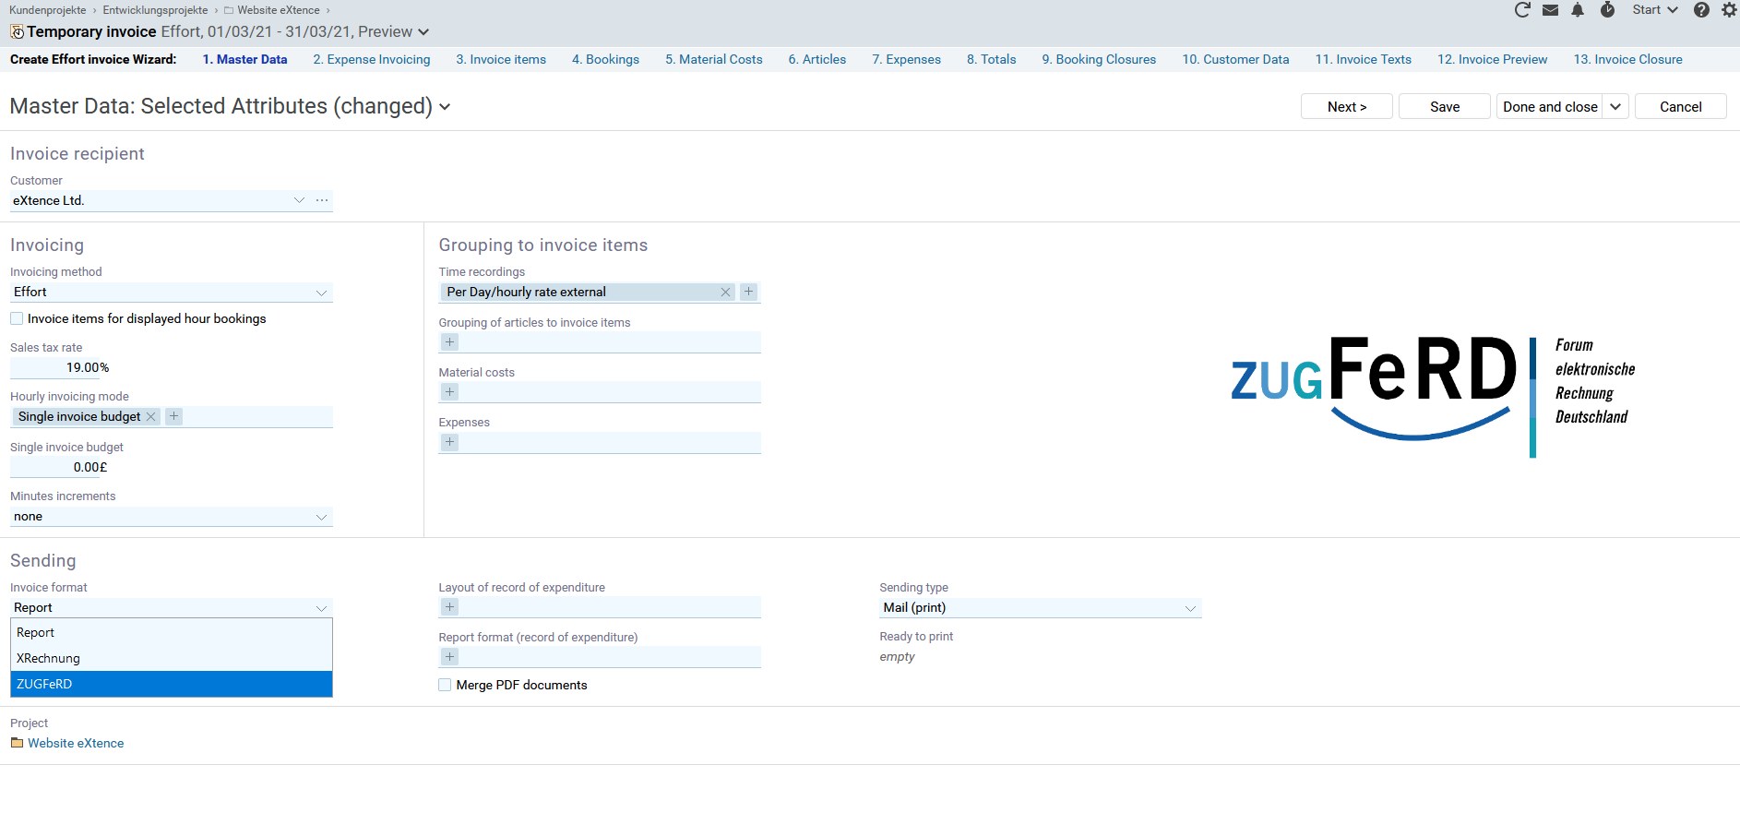Go to step 6. Articles
The image size is (1740, 825).
[817, 59]
